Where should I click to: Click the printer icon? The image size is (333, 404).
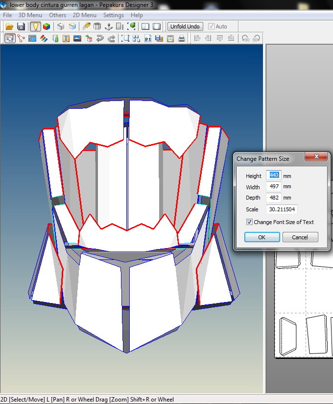pyautogui.click(x=182, y=38)
